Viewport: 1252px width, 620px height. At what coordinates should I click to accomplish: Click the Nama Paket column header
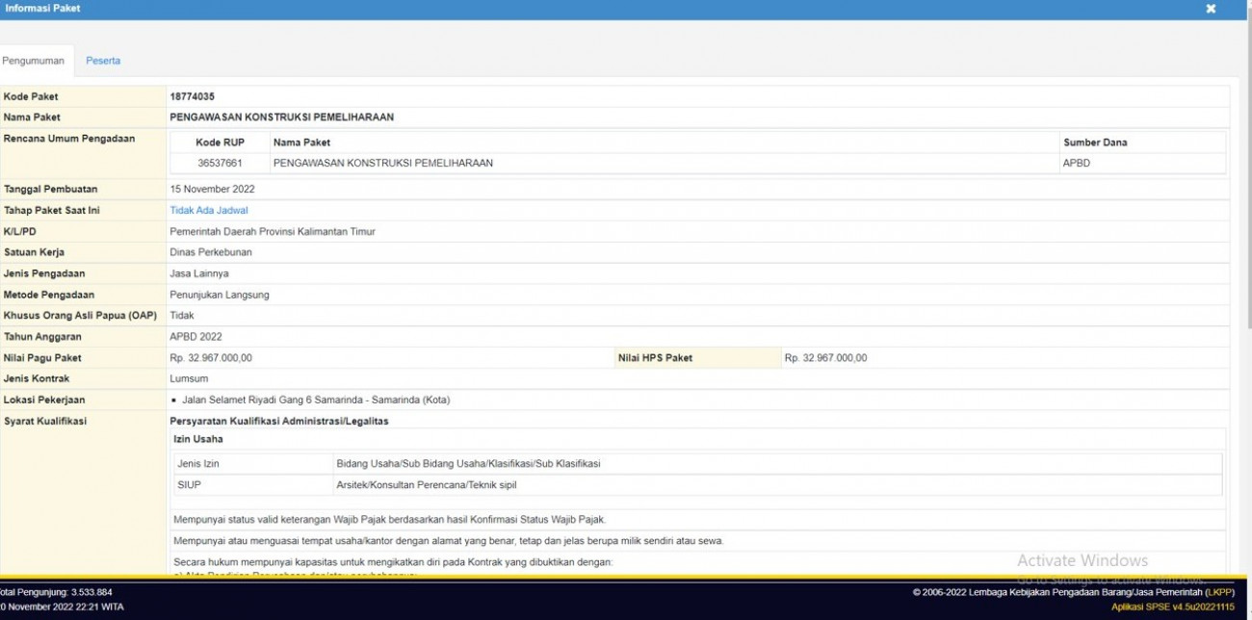[301, 142]
